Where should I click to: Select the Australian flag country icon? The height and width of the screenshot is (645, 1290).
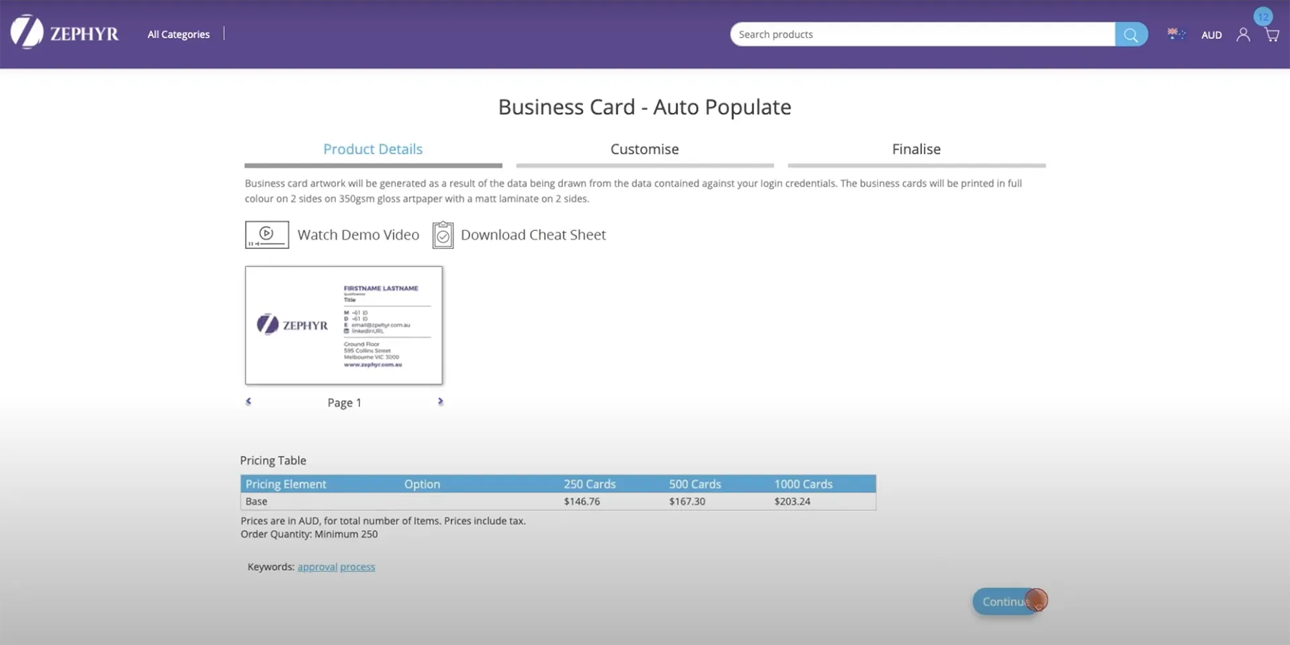pyautogui.click(x=1176, y=34)
